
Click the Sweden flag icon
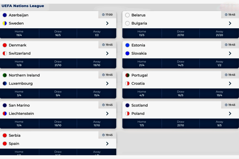pyautogui.click(x=5, y=23)
